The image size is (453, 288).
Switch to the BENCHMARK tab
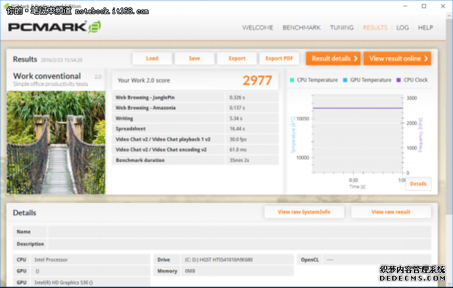click(302, 28)
